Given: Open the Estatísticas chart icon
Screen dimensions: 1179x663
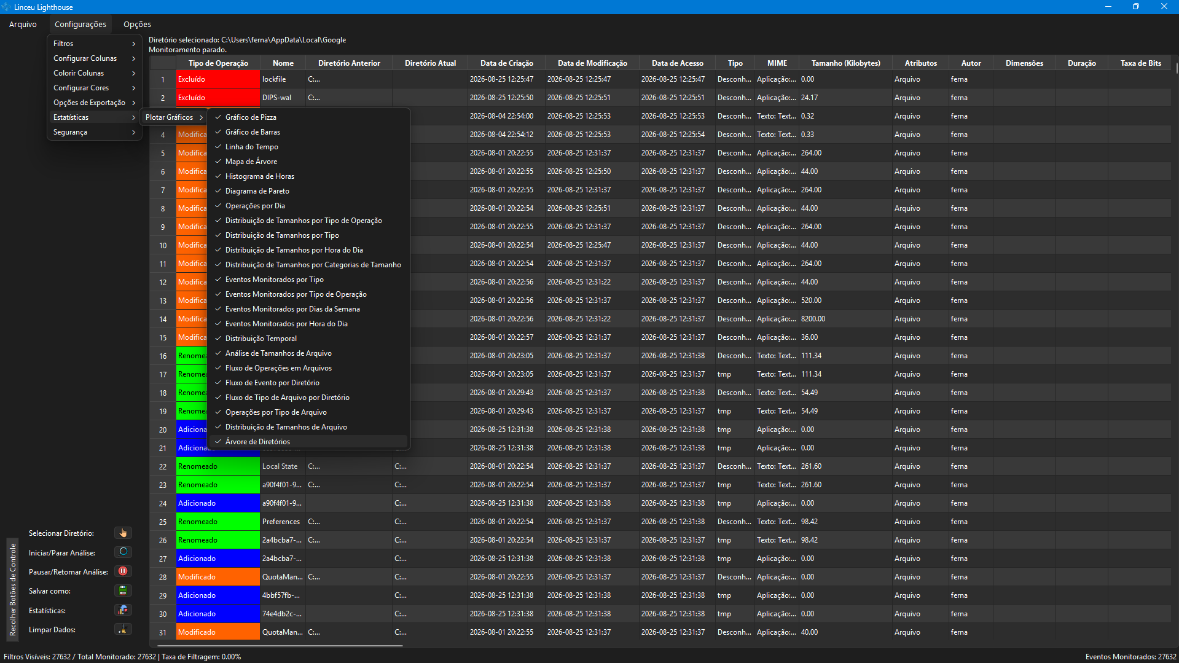Looking at the screenshot, I should (x=123, y=610).
